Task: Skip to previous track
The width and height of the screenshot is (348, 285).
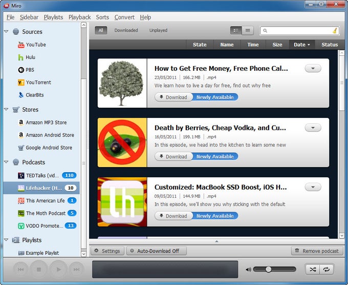Action: [20, 270]
